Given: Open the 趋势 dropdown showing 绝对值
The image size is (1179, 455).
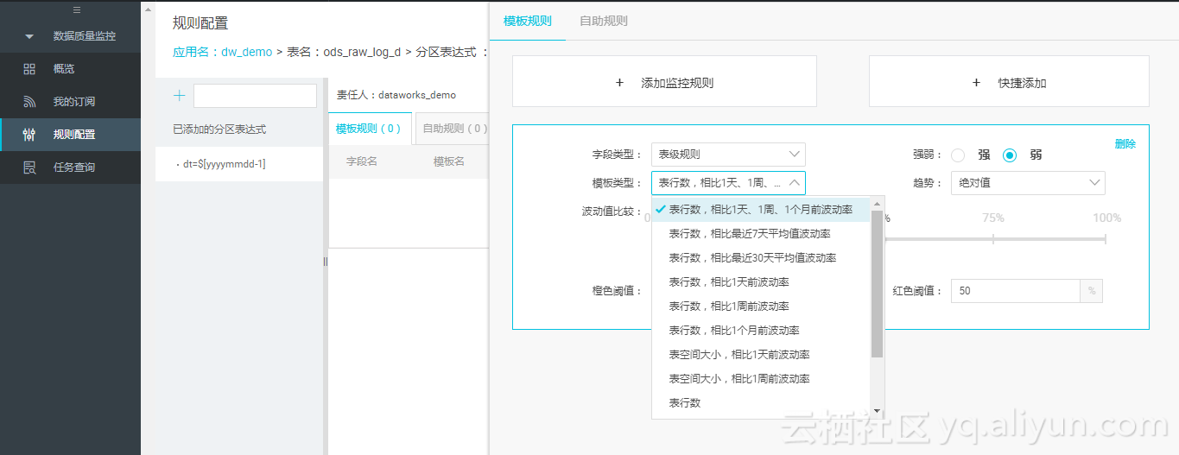Looking at the screenshot, I should (1028, 182).
